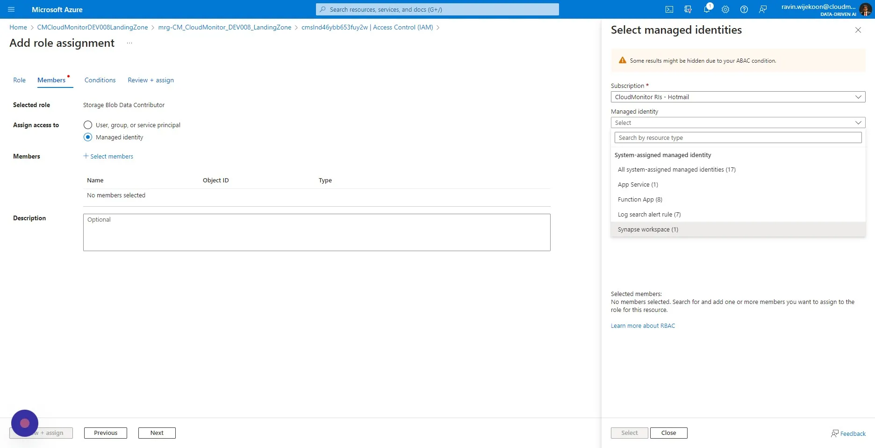Open the Subscription dropdown
Screen dimensions: 875x448
pos(738,97)
